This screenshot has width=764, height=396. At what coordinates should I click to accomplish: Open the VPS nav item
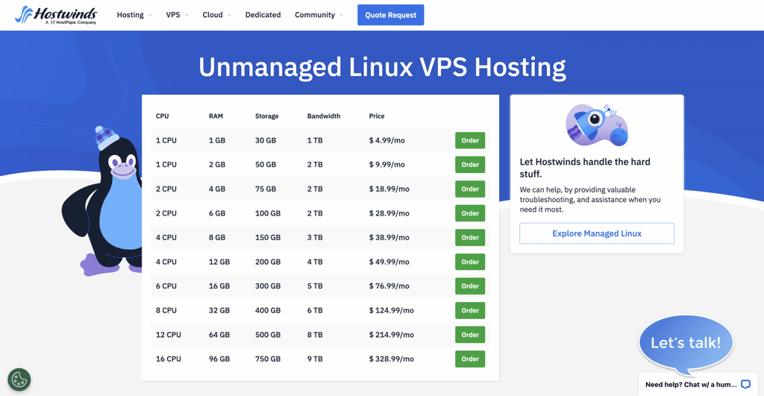pyautogui.click(x=173, y=15)
